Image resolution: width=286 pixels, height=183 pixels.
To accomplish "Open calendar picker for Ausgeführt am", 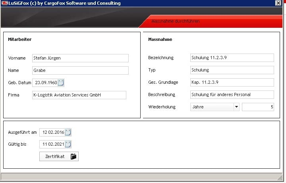I will point(68,132).
